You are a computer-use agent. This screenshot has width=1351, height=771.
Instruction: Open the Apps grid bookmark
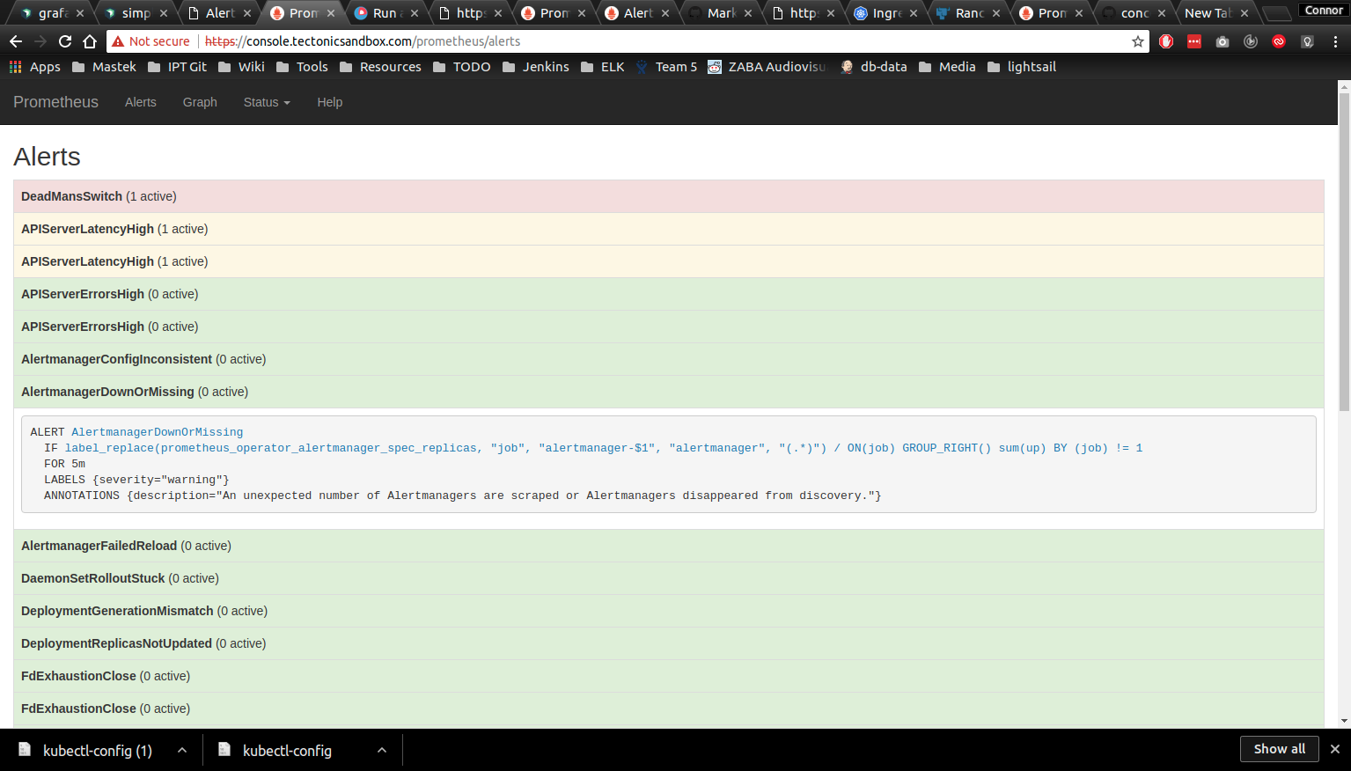(x=35, y=67)
